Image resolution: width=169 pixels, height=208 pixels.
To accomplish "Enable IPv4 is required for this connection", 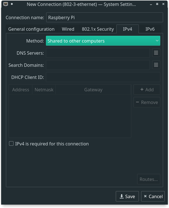I will point(11,144).
